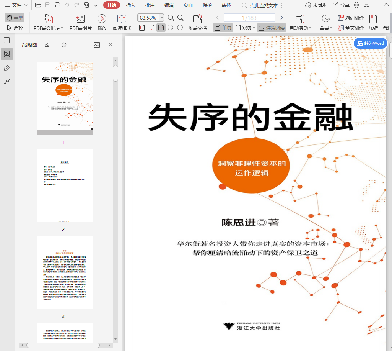
Task: Click the zoom in magnifier icon
Action: pos(181,18)
